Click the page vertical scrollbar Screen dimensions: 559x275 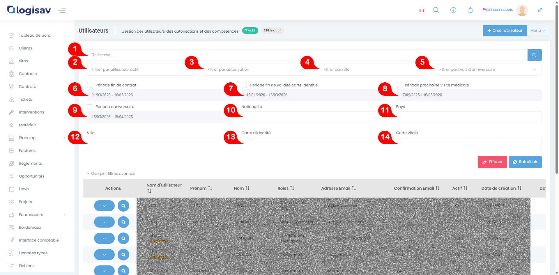[557, 87]
